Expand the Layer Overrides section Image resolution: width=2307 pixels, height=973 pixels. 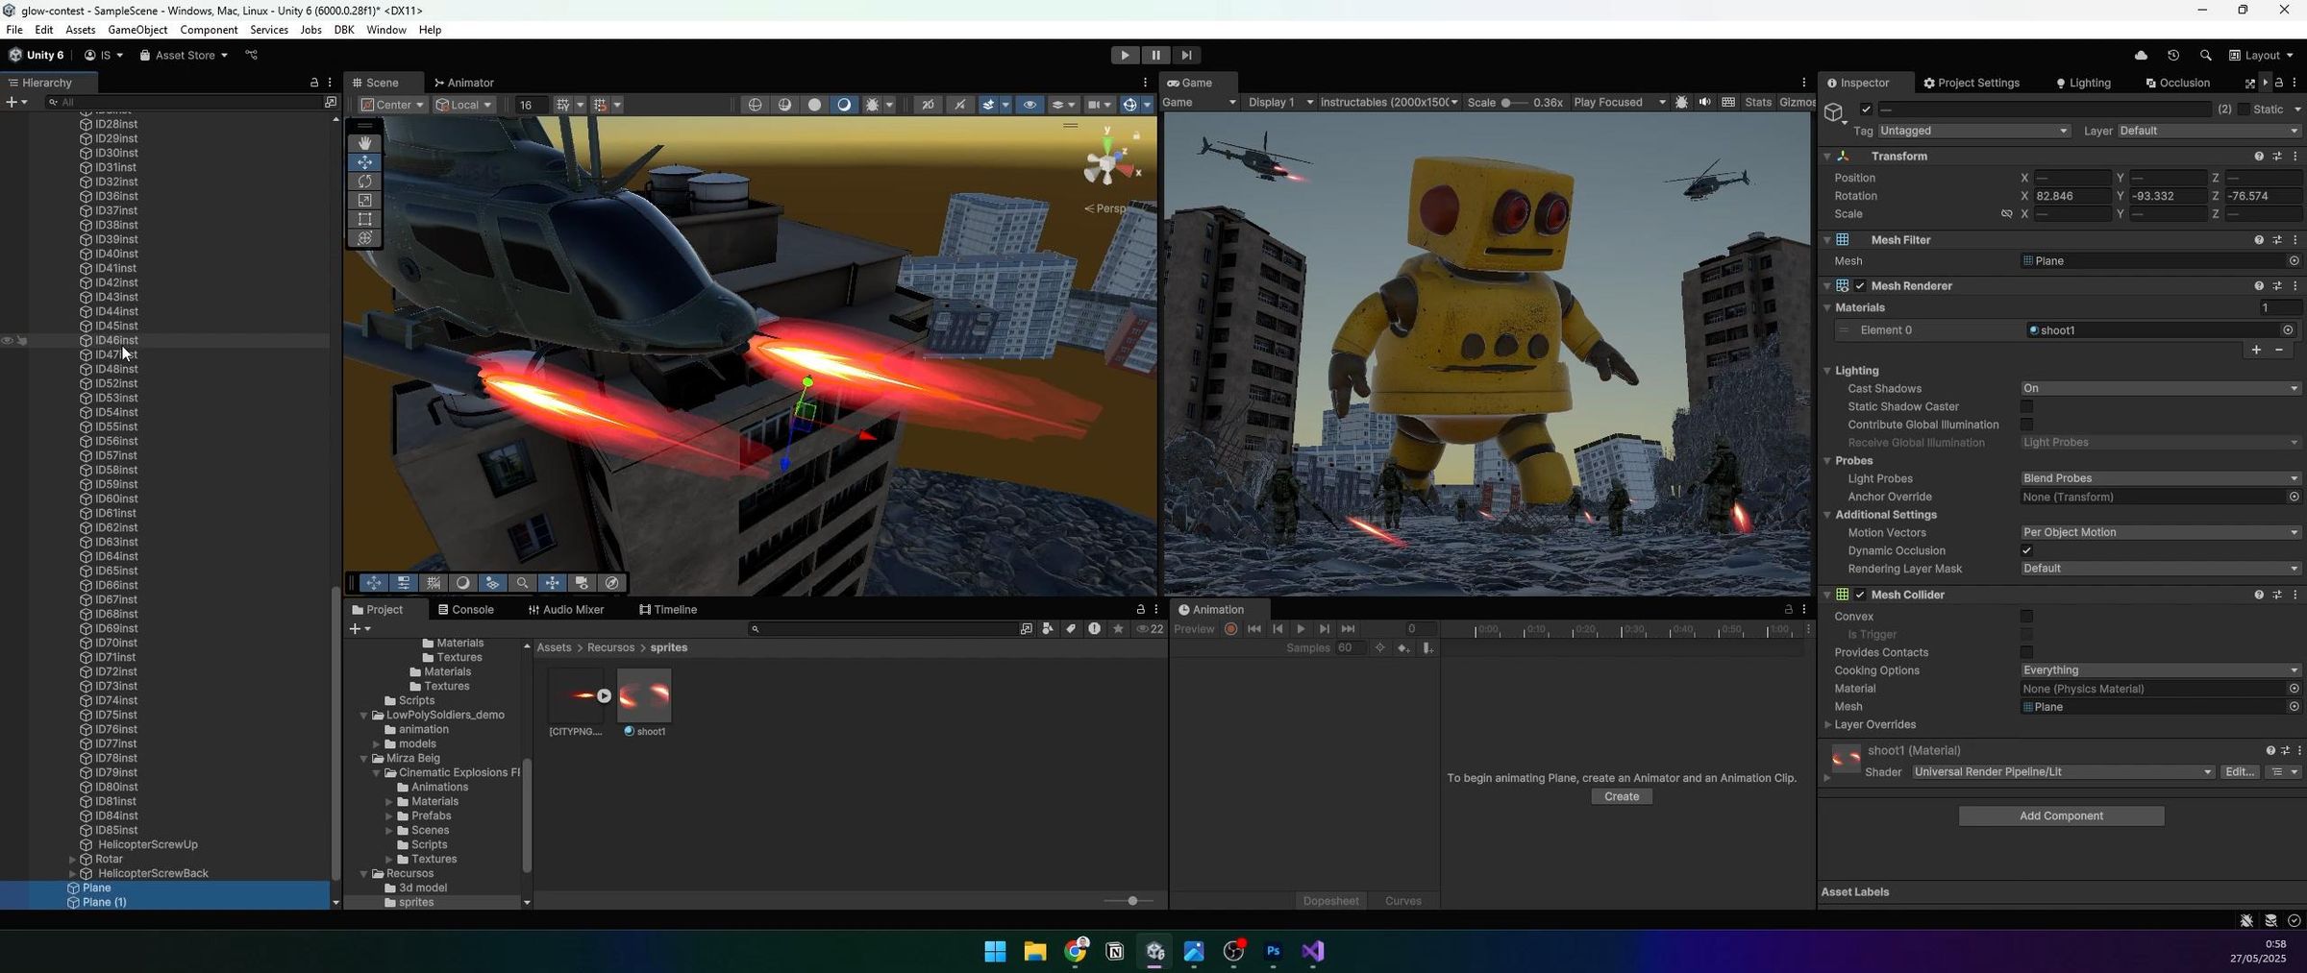click(x=1829, y=724)
